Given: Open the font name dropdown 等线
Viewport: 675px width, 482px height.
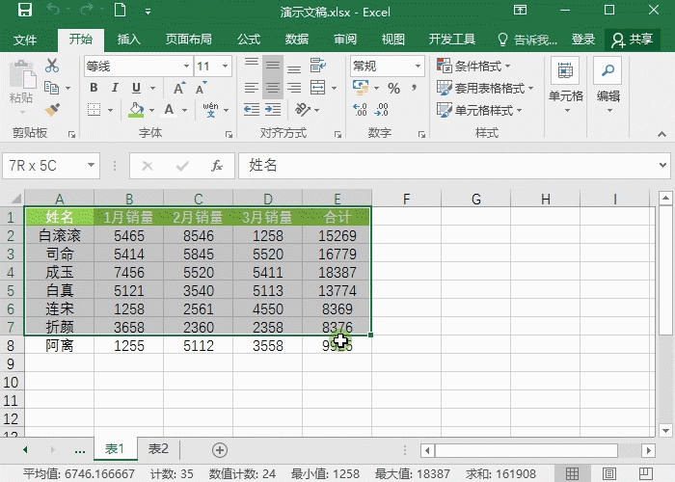Looking at the screenshot, I should [x=135, y=67].
